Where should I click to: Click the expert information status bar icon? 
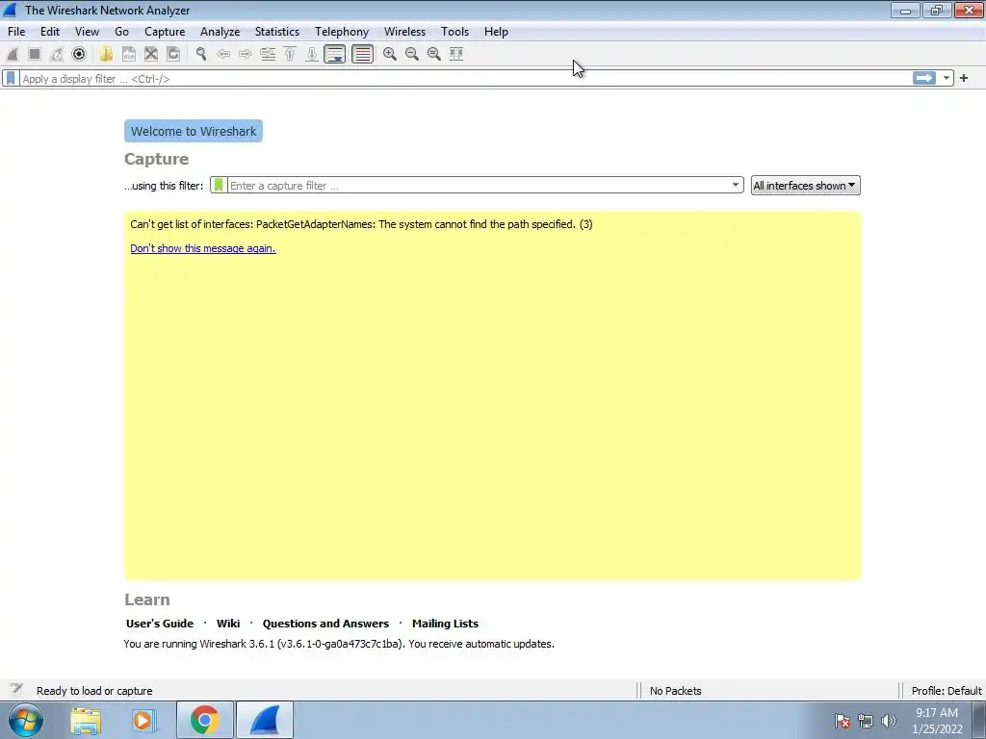(x=15, y=689)
